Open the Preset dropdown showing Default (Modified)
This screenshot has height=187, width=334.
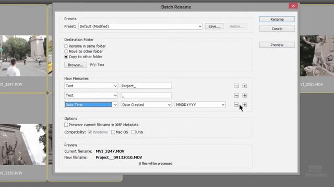(x=140, y=26)
